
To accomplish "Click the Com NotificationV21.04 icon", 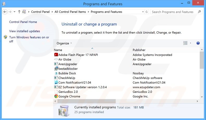I will coord(56,82).
